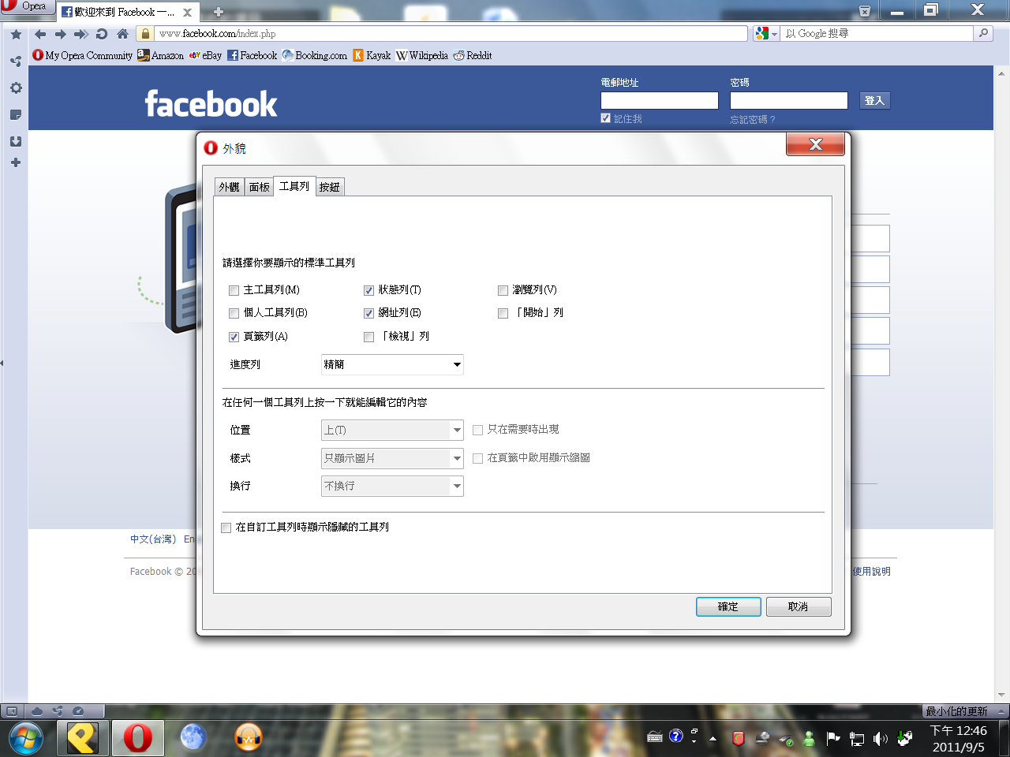Viewport: 1010px width, 757px height.
Task: Enable the 「檢視」列 checkbox
Action: coord(368,337)
